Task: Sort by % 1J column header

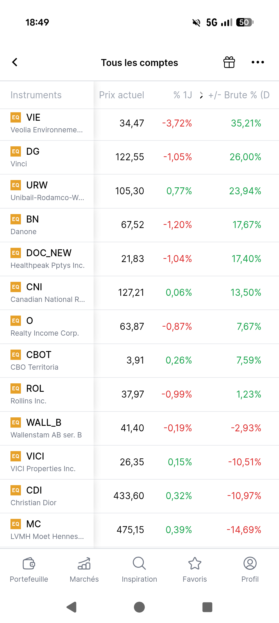Action: [x=183, y=95]
